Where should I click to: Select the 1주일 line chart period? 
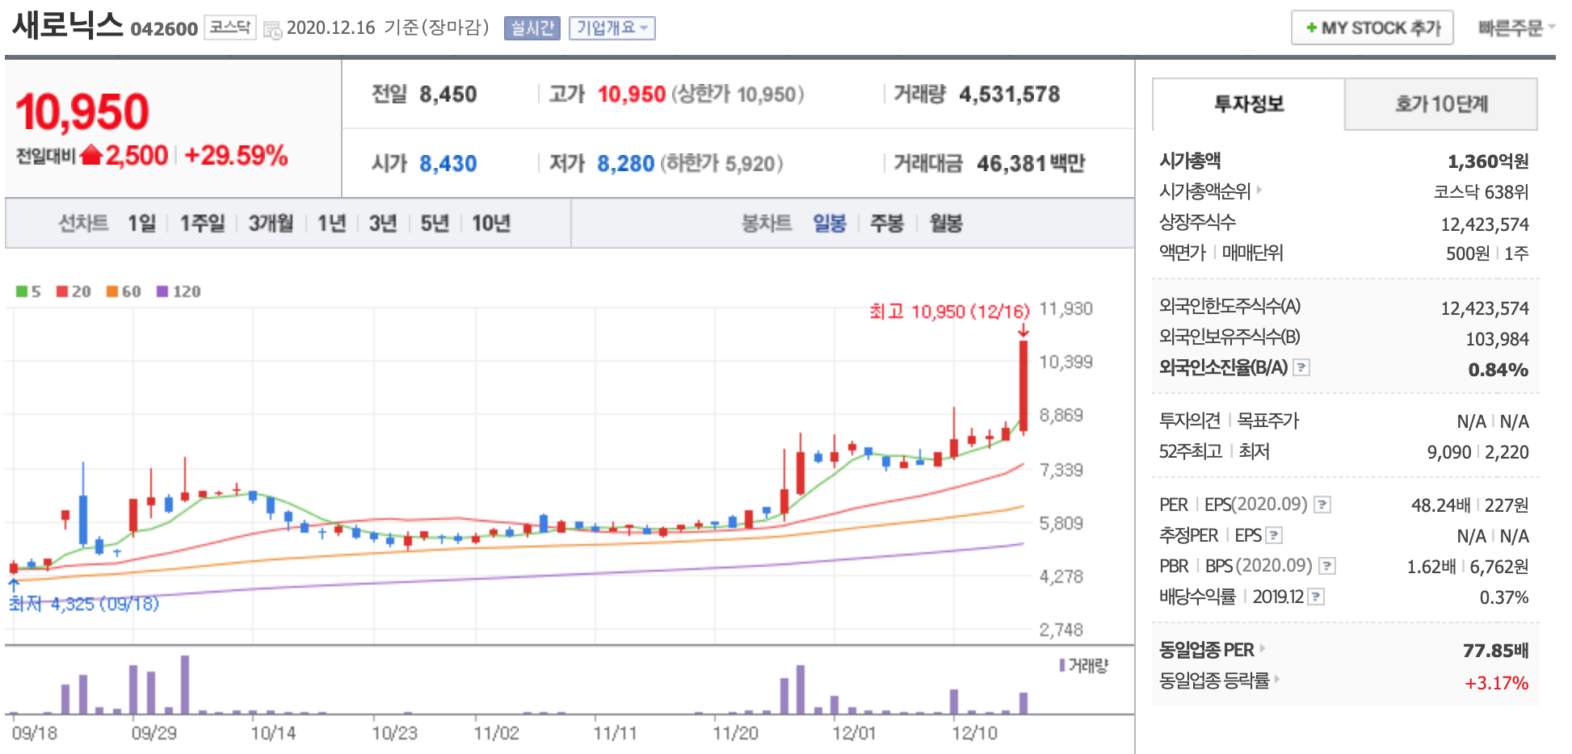(202, 224)
